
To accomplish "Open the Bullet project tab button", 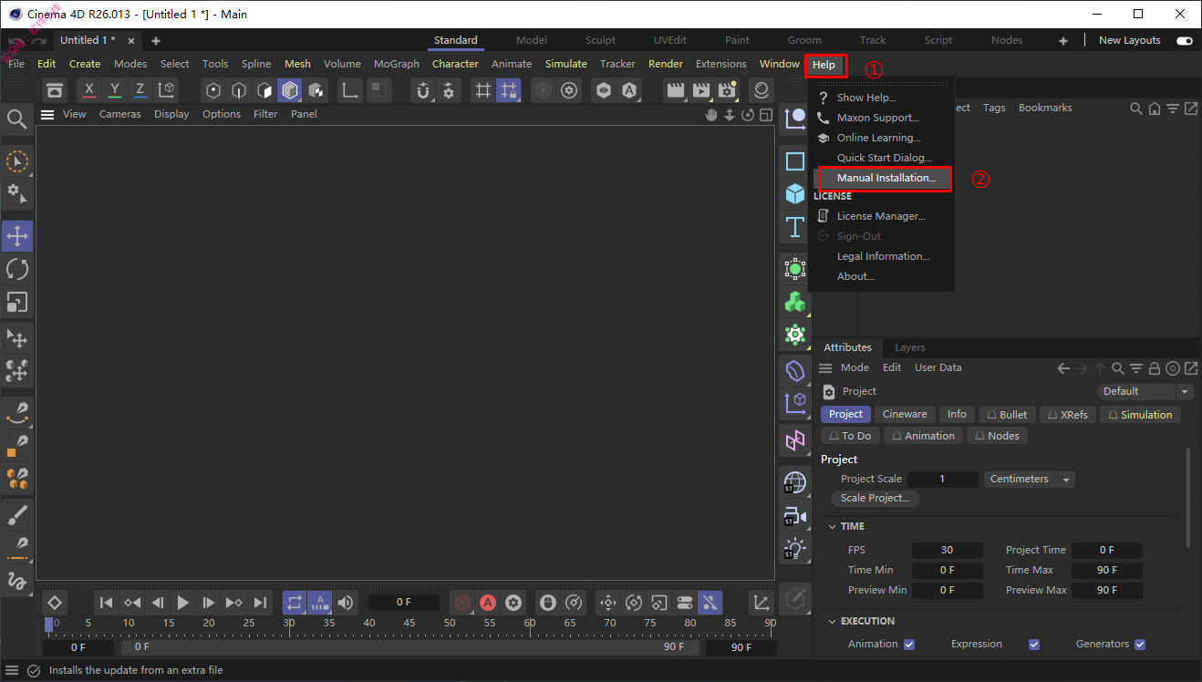I will (x=1007, y=414).
